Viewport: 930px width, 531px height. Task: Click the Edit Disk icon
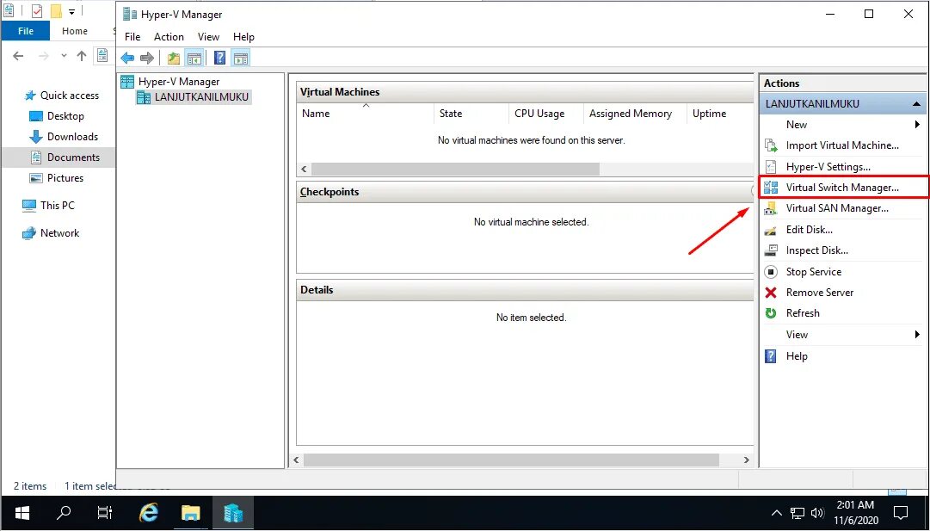(771, 230)
